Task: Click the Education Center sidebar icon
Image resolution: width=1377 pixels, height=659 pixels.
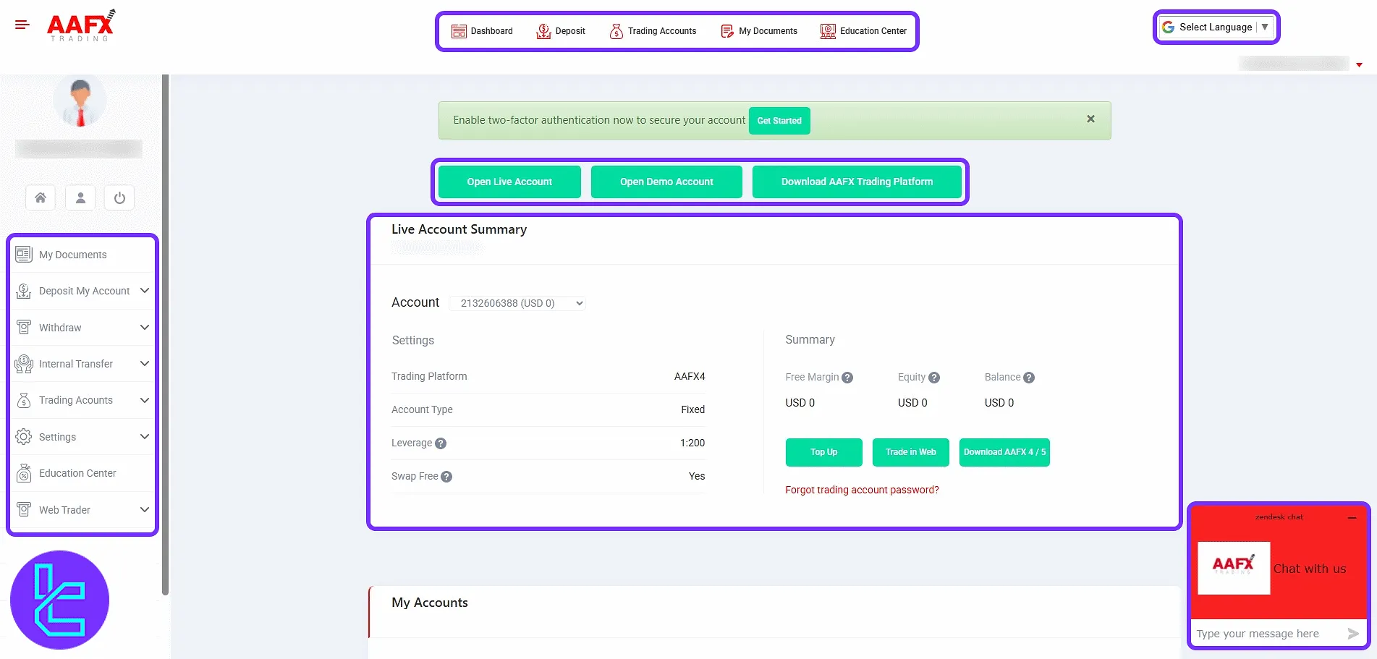Action: 24,473
